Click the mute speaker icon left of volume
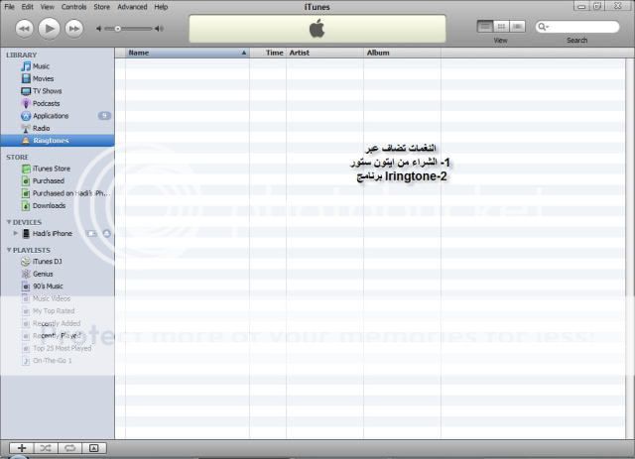The height and width of the screenshot is (459, 635). click(98, 29)
